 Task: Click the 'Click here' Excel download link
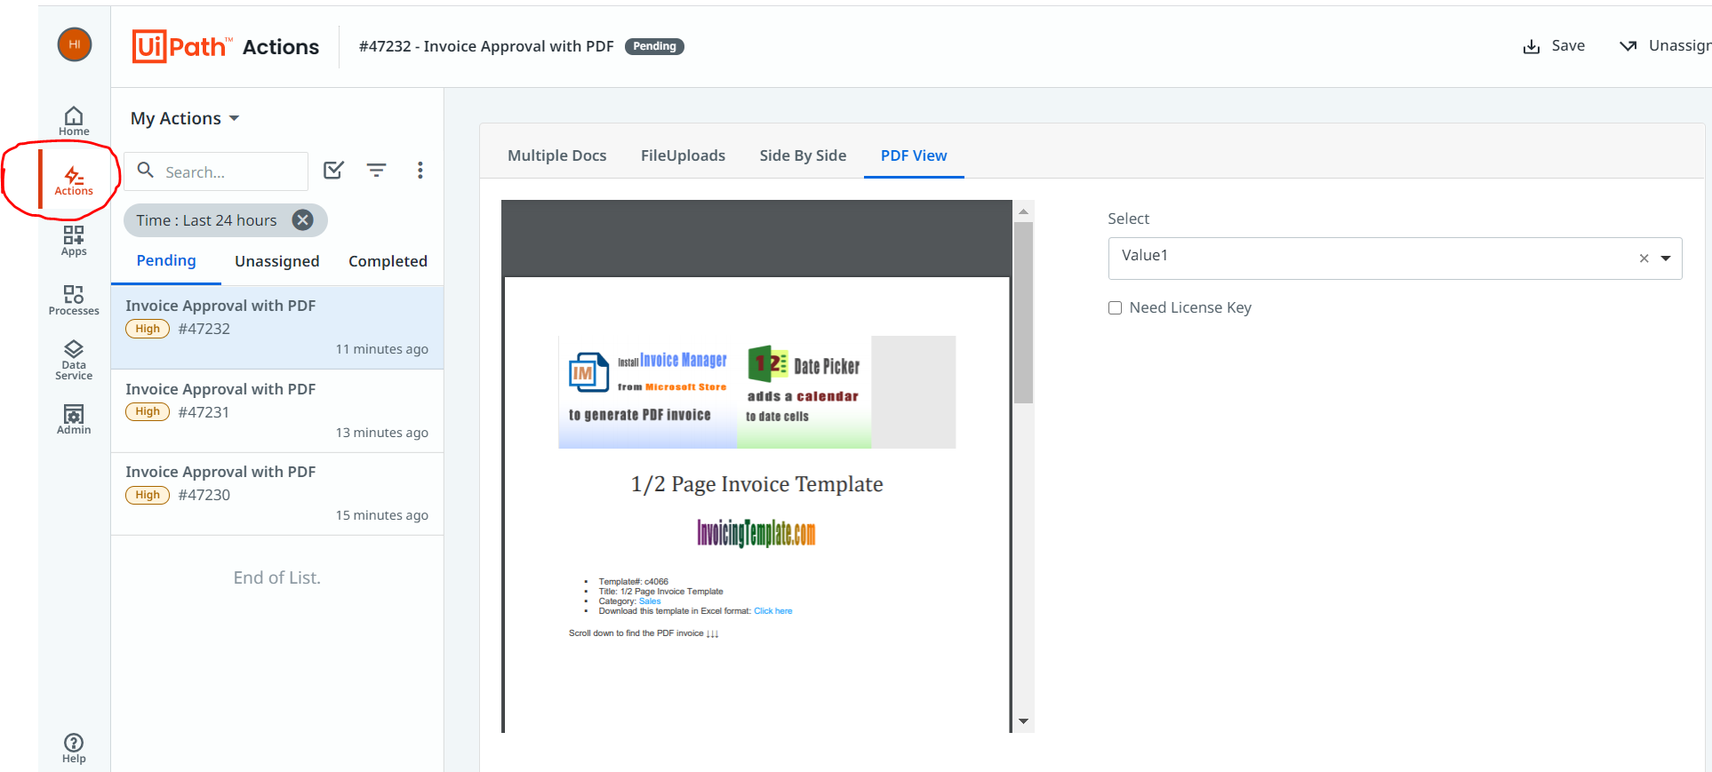(x=772, y=611)
